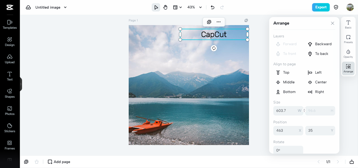The height and width of the screenshot is (168, 358).
Task: Click the 1/1 page indicator
Action: pyautogui.click(x=328, y=162)
